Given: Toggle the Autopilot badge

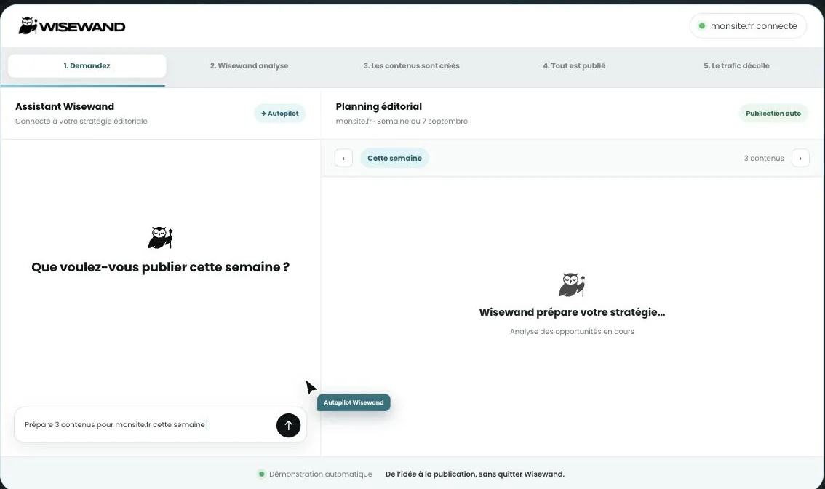Looking at the screenshot, I should click(x=280, y=114).
